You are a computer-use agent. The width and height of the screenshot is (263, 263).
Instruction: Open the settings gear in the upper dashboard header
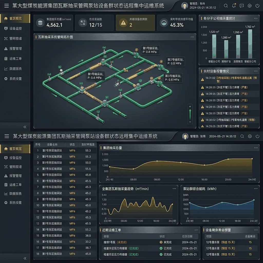249,6
